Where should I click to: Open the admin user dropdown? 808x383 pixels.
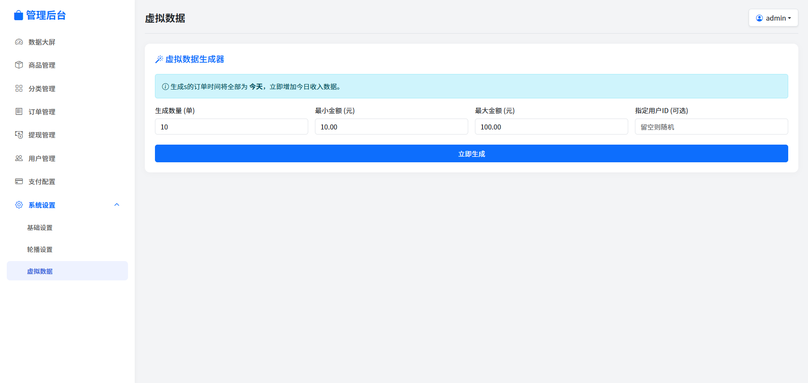[x=773, y=18]
